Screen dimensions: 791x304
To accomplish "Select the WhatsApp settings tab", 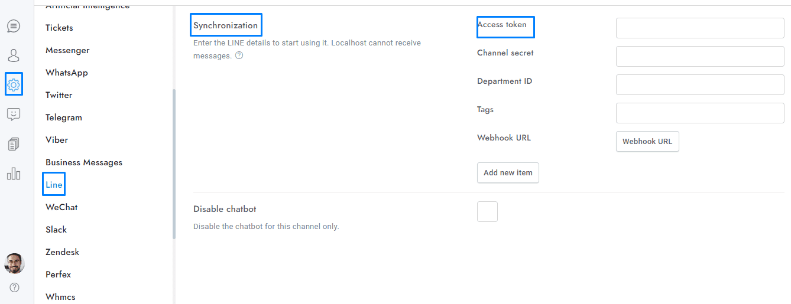I will (67, 73).
